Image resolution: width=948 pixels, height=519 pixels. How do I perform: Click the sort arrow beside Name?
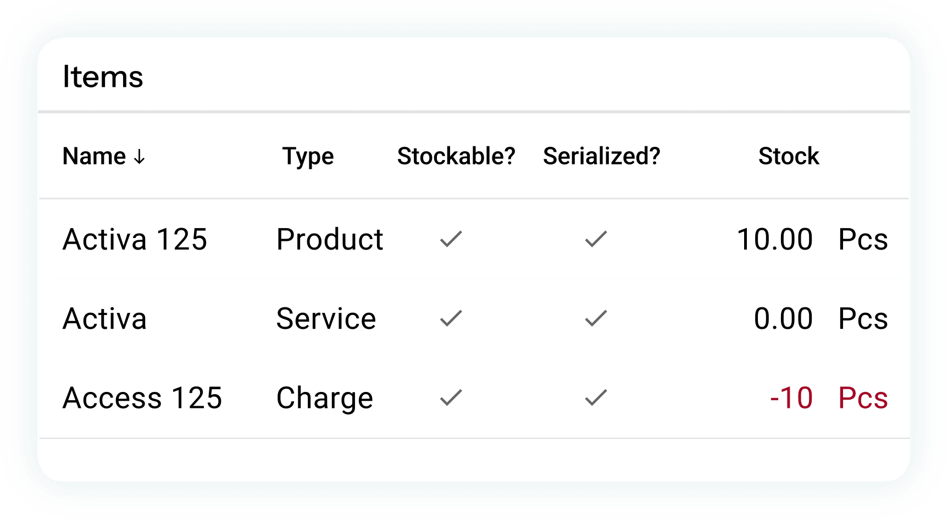(x=140, y=157)
